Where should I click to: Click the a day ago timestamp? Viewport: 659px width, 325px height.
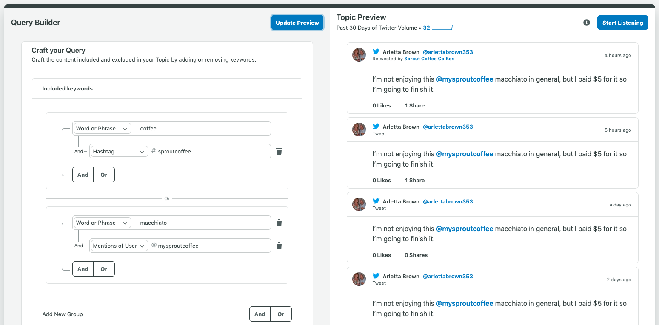click(x=620, y=205)
